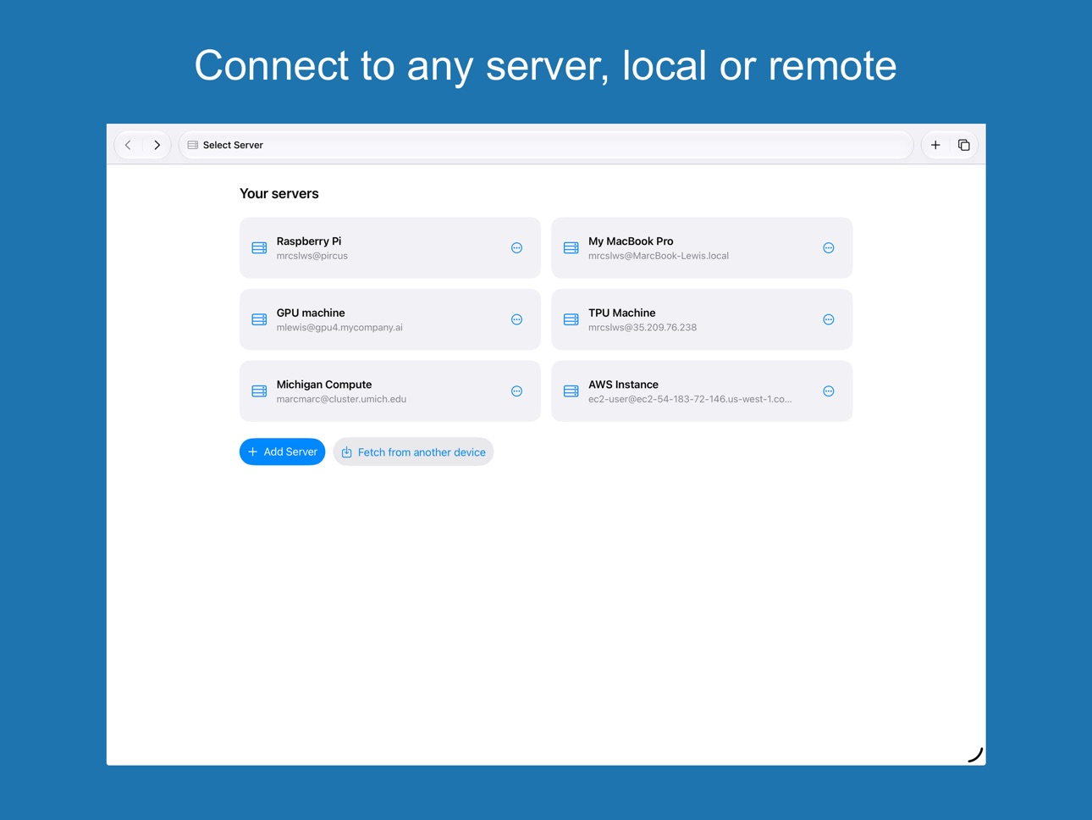The width and height of the screenshot is (1092, 820).
Task: Open more options for My MacBook Pro
Action: click(x=829, y=248)
